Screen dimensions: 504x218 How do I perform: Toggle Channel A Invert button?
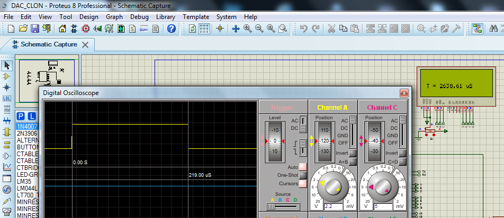point(353,153)
